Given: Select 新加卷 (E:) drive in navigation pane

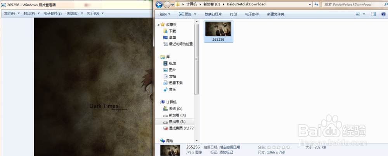Looking at the screenshot, I should [177, 121].
